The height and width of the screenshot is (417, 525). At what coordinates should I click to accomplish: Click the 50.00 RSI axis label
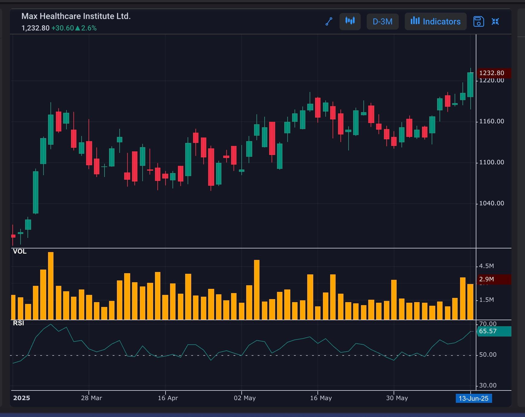point(488,355)
